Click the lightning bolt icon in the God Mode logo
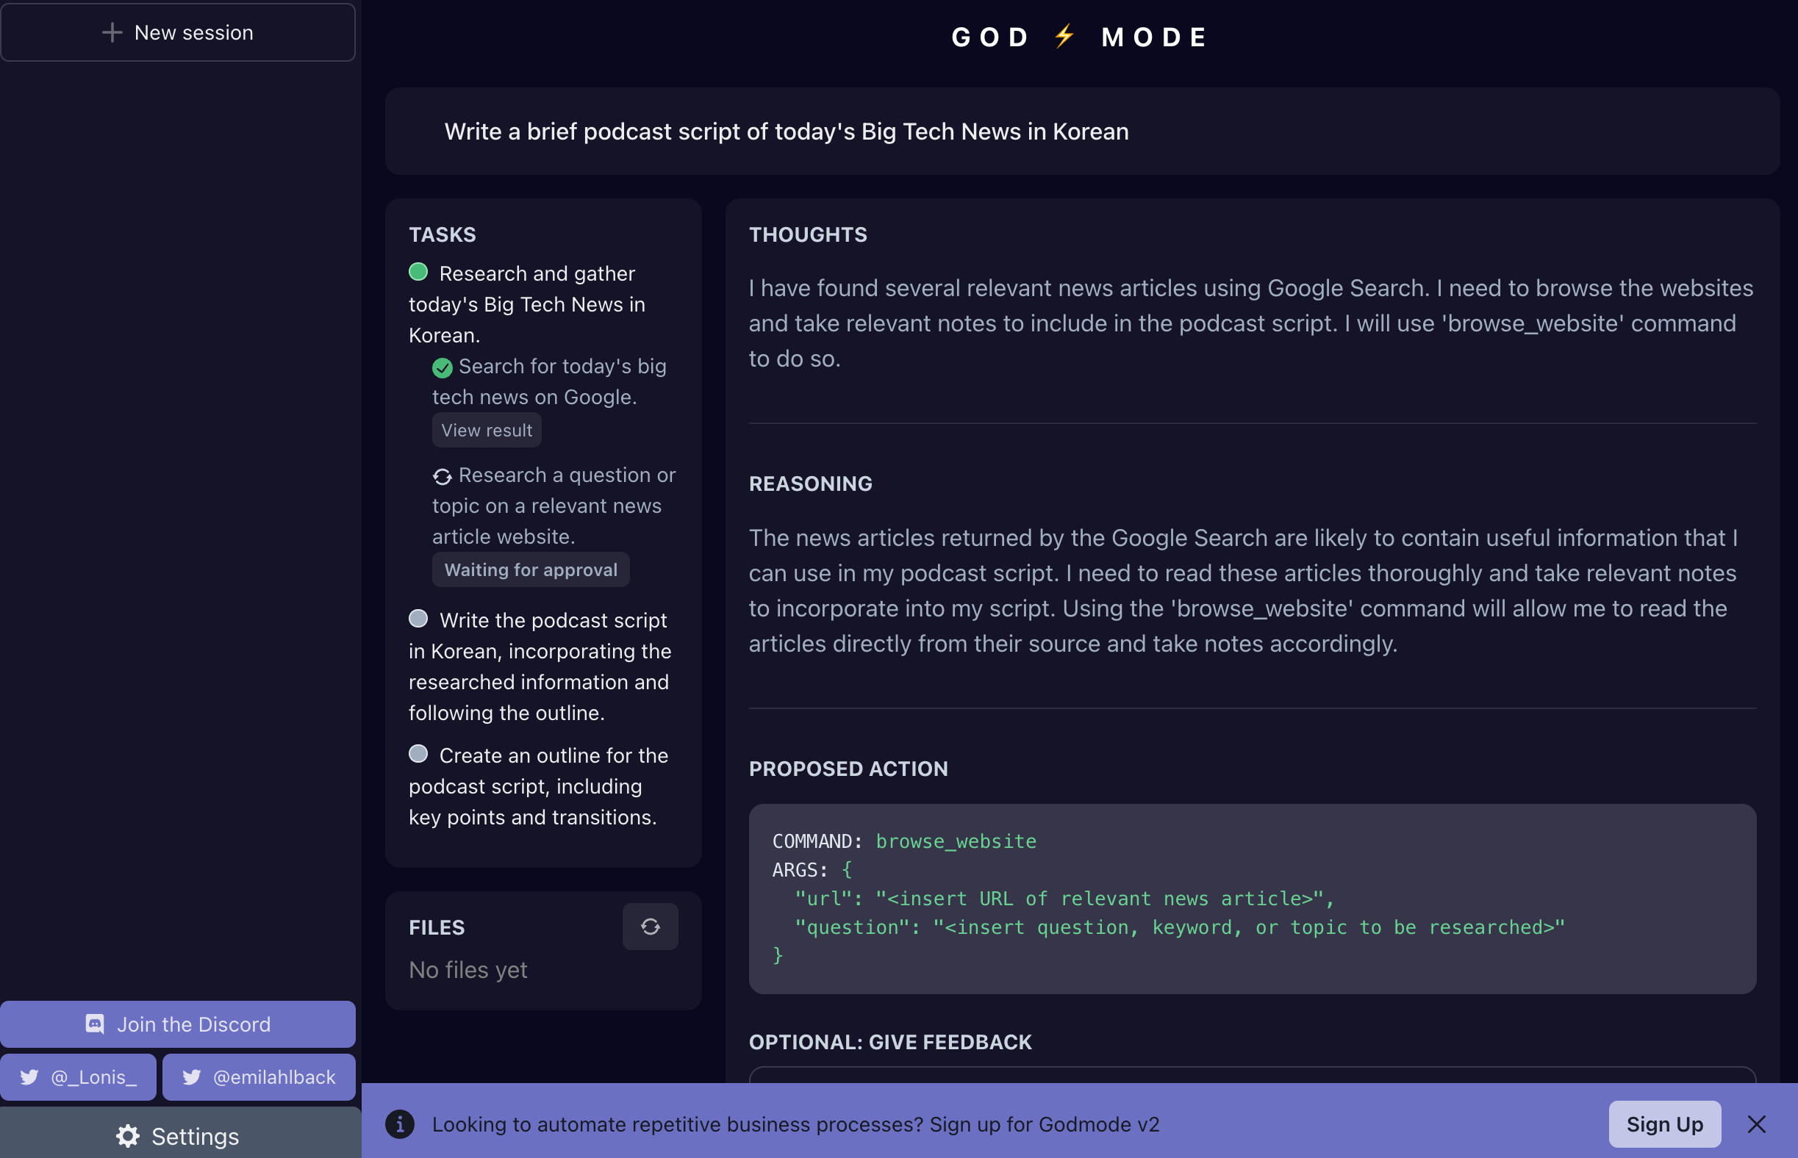The height and width of the screenshot is (1158, 1798). [x=1064, y=36]
